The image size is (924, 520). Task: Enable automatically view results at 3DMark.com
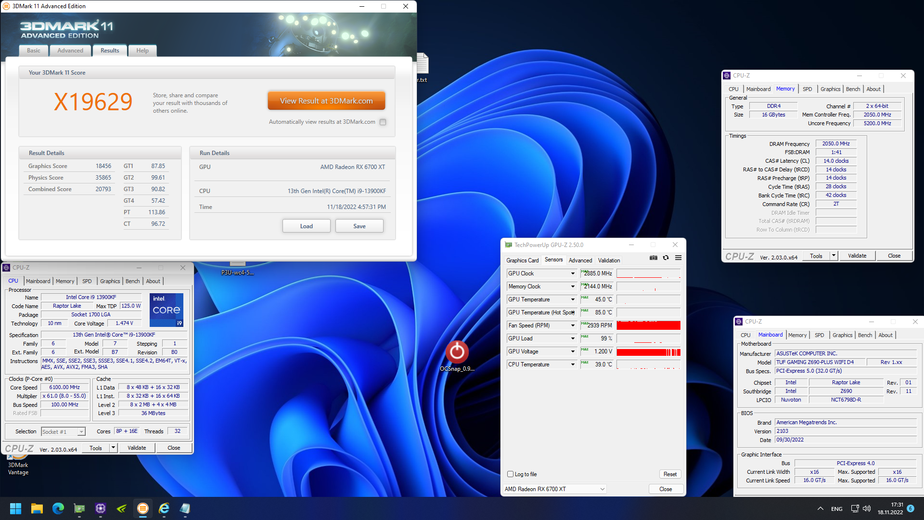pos(383,122)
